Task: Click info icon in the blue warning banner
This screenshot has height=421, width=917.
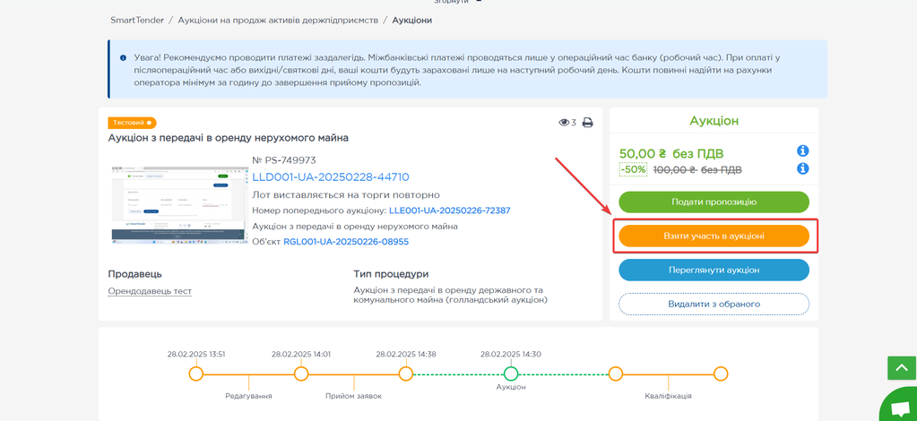Action: [x=123, y=58]
